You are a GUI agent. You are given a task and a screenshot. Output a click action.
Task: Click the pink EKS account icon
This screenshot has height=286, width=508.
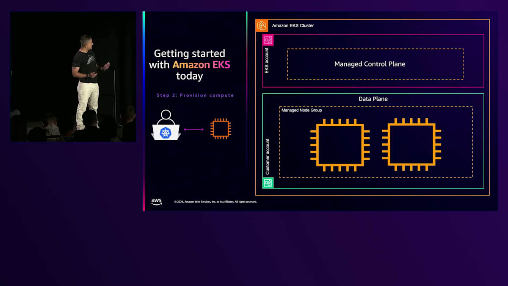(268, 40)
